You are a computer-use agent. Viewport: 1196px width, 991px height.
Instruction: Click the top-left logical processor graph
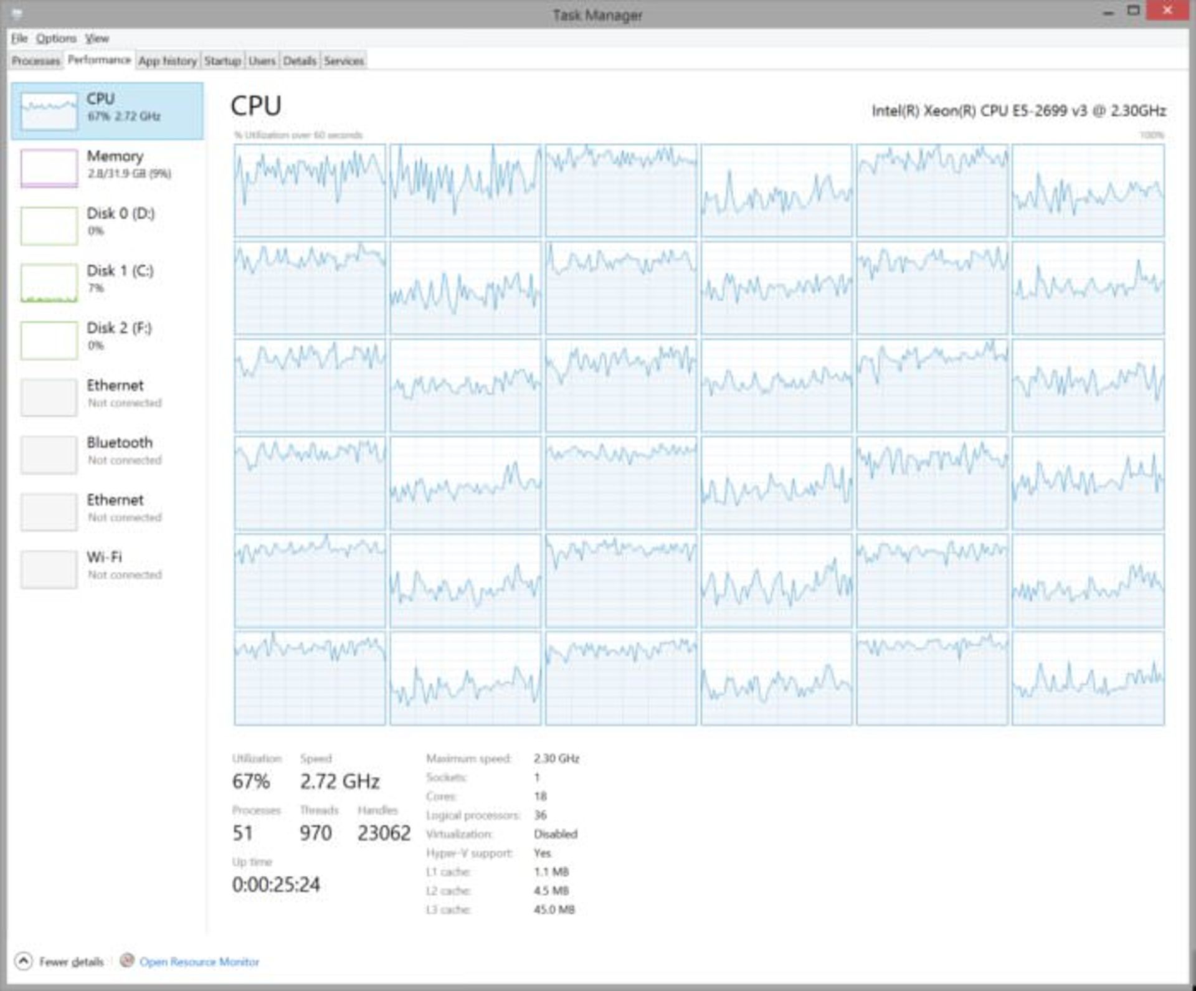pyautogui.click(x=310, y=190)
